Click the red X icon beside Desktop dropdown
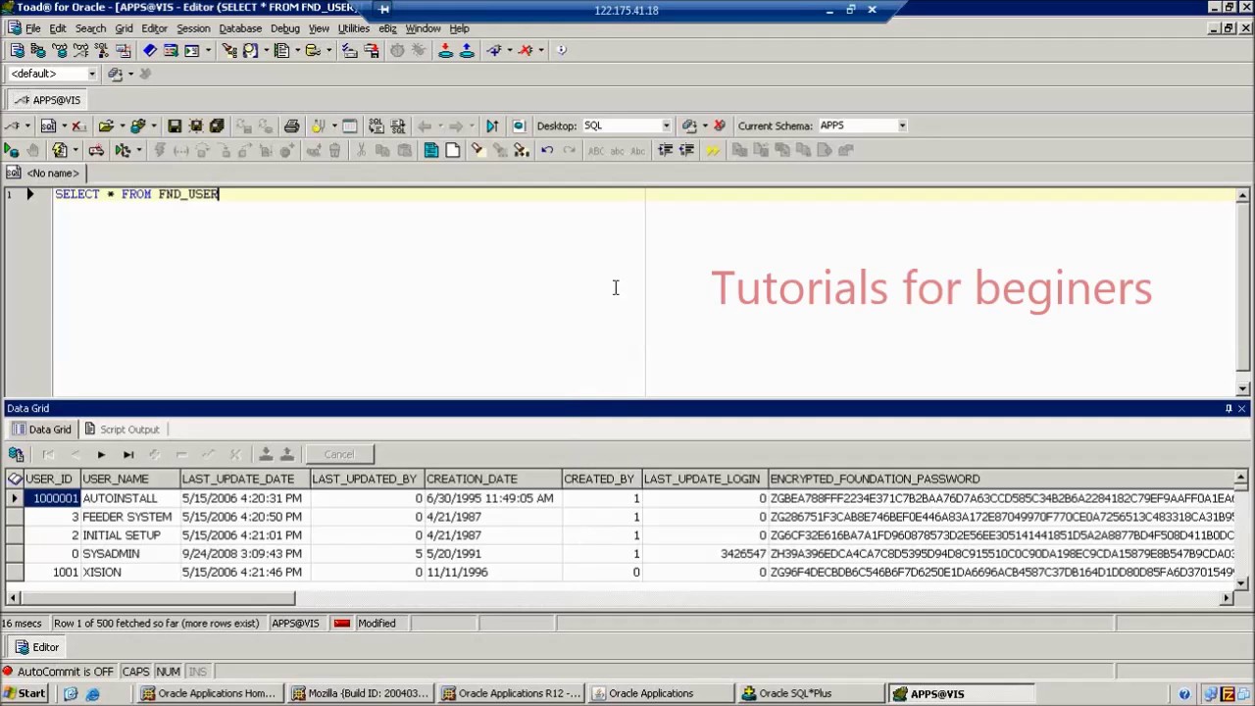This screenshot has height=706, width=1255. pyautogui.click(x=720, y=126)
